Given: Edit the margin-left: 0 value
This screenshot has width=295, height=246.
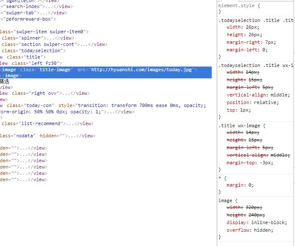Looking at the screenshot, I should 265,50.
